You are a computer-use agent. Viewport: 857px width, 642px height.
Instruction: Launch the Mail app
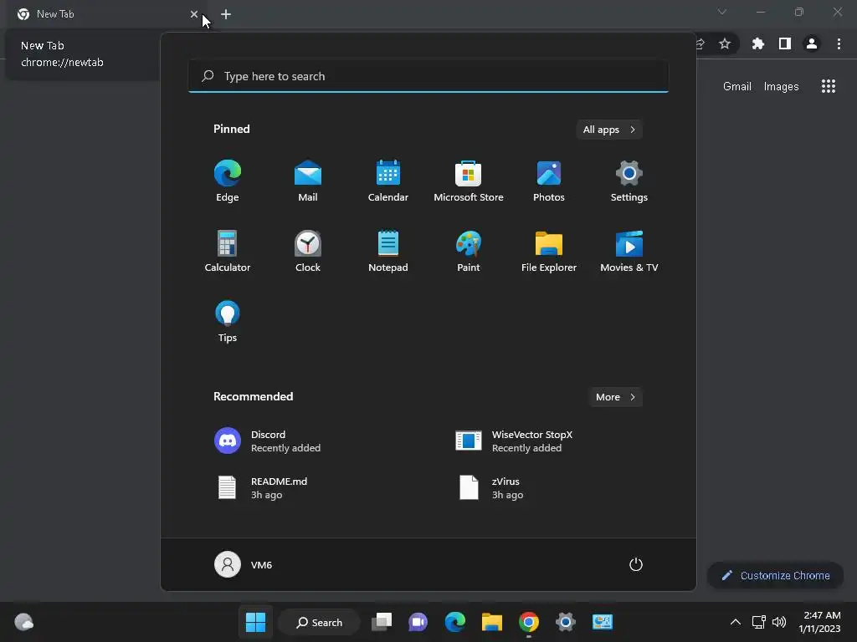point(308,181)
